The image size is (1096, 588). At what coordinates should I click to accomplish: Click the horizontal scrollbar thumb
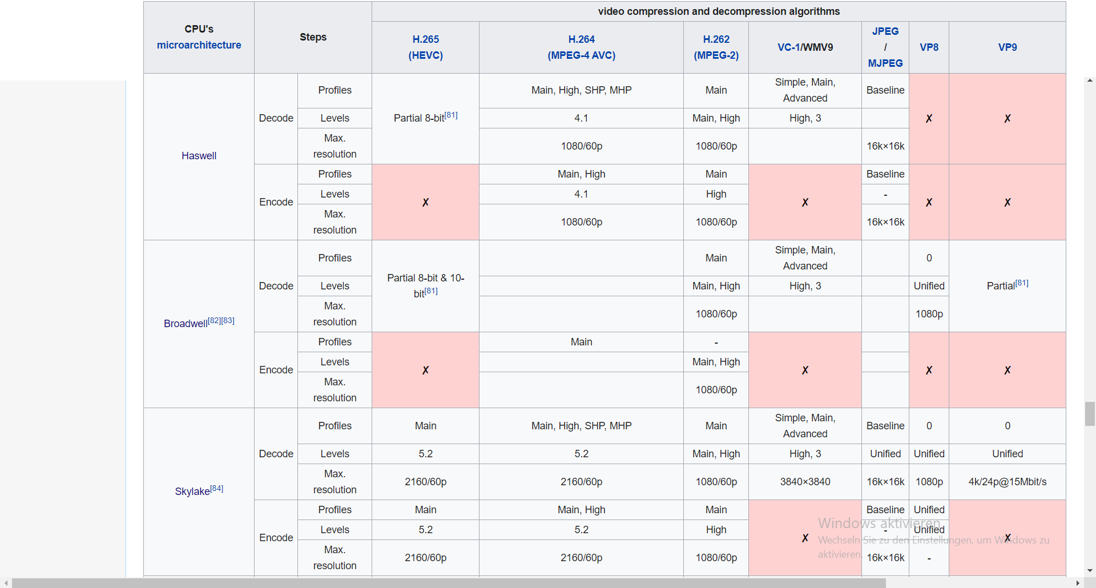448,583
